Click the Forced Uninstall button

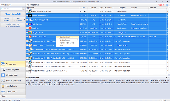(6, 19)
